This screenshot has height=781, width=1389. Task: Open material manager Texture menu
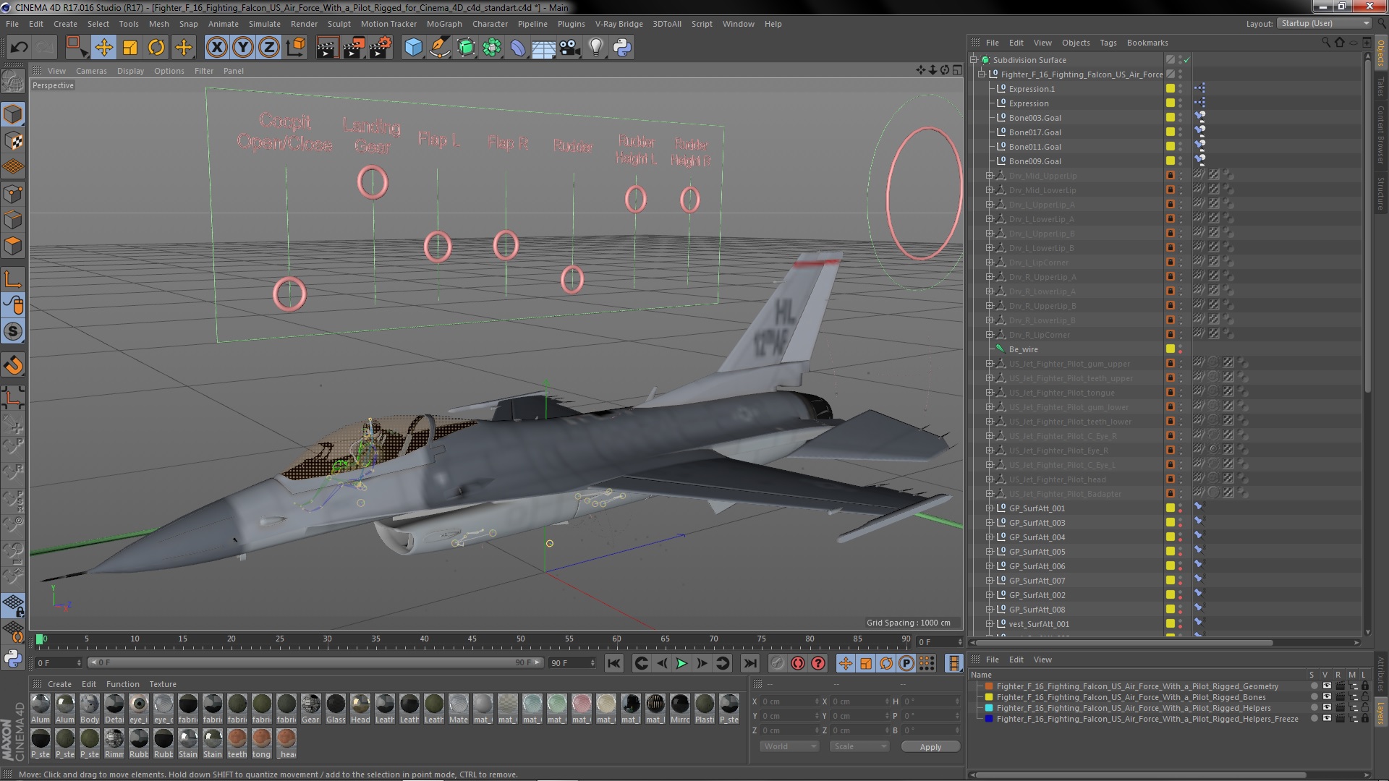(x=163, y=684)
